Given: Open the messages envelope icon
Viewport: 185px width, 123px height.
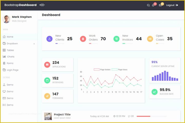Looking at the screenshot, I should point(160,5).
